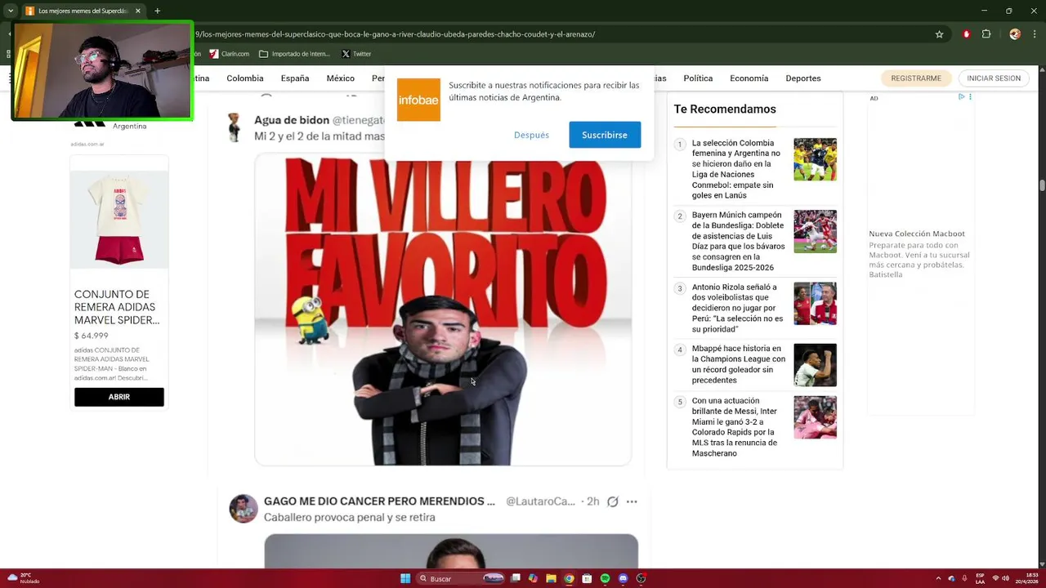Open the Messi Inter Miami 3-2 article

pyautogui.click(x=735, y=427)
